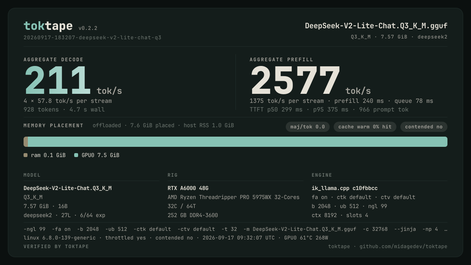
Task: Click AMD Ryzen Threadripper PRO 5975WX line
Action: pos(234,197)
